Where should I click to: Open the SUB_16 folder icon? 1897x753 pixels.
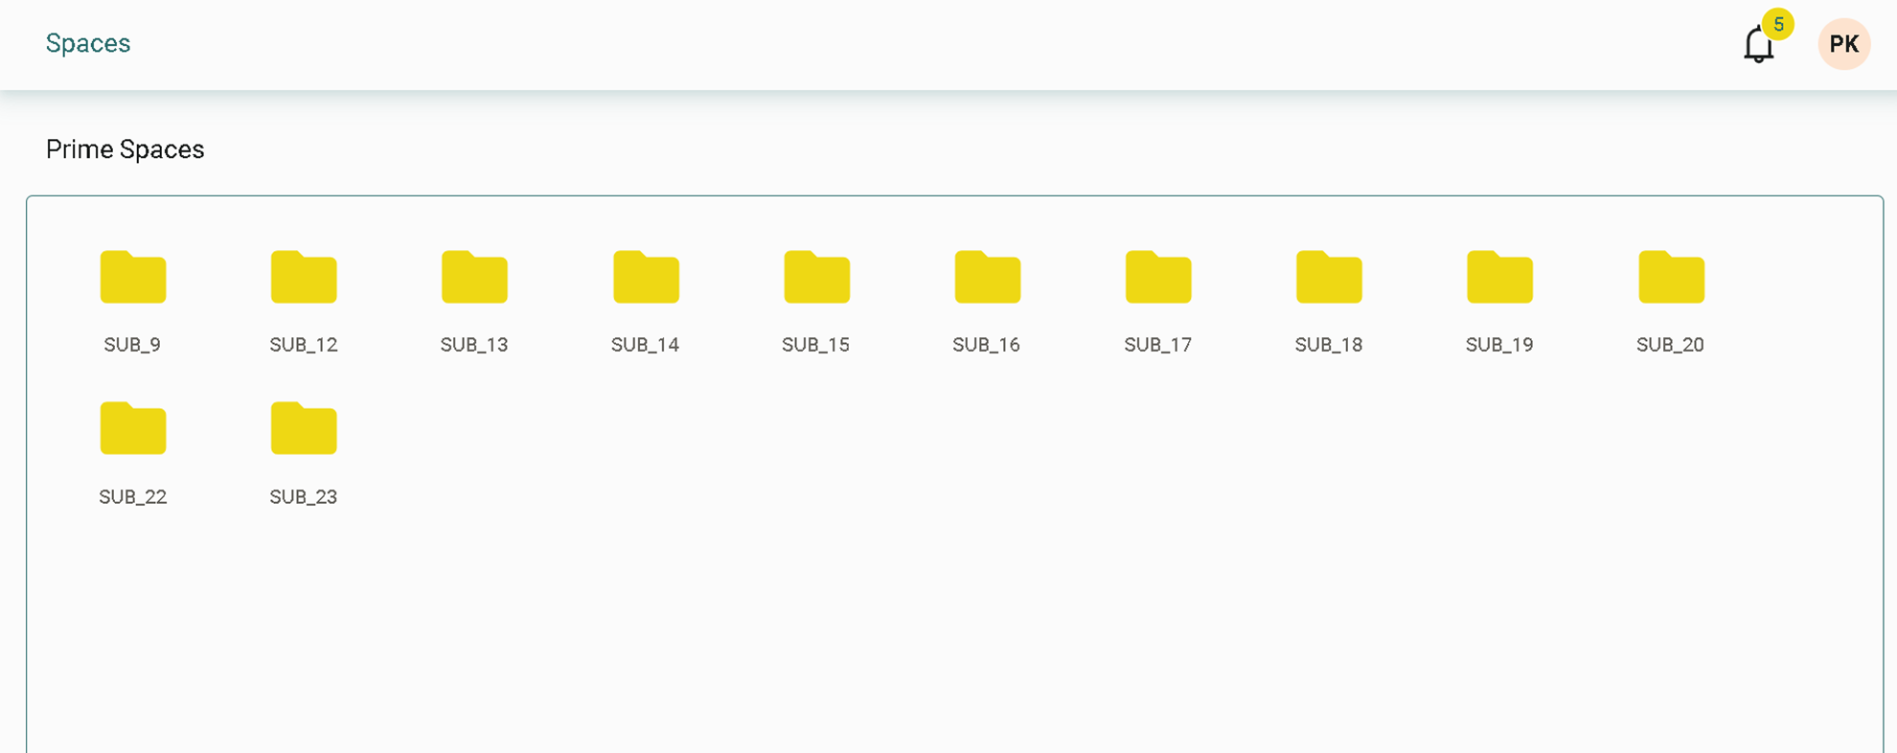(987, 277)
